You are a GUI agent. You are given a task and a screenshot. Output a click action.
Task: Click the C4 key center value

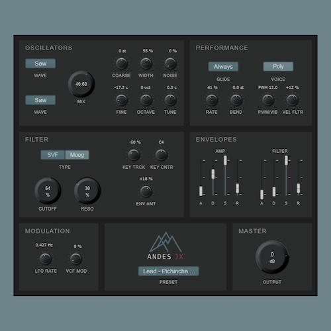pos(162,142)
